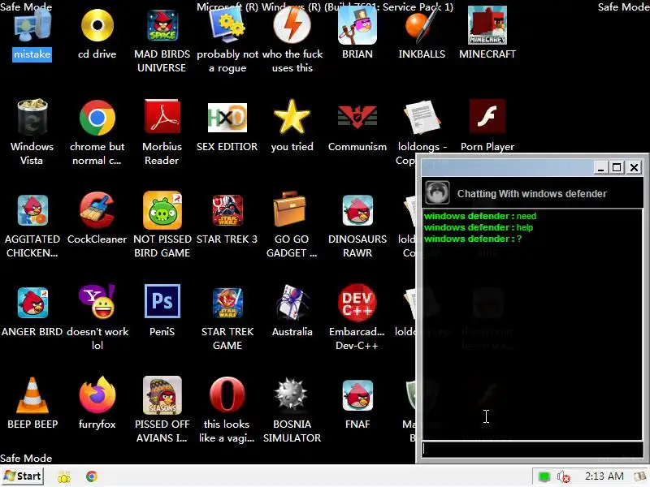This screenshot has width=650, height=487.
Task: Launch STAR TREK 3 icon
Action: 227,210
